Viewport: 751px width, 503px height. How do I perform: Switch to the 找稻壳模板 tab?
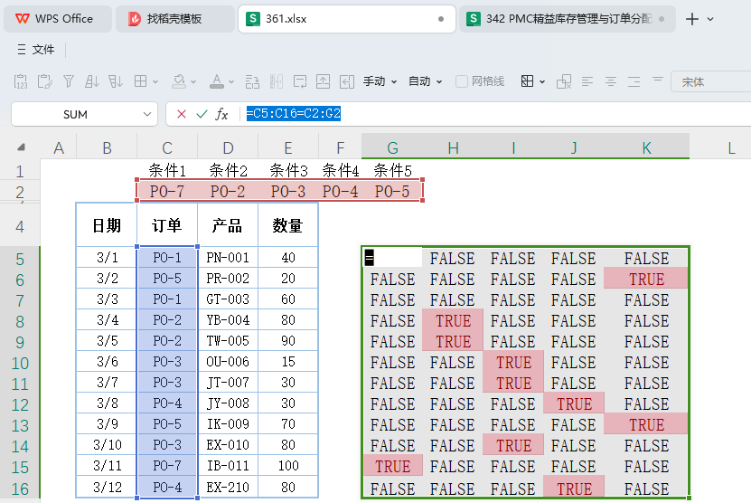(x=174, y=19)
